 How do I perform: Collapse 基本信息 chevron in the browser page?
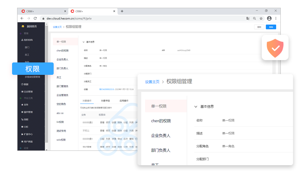click(83, 42)
